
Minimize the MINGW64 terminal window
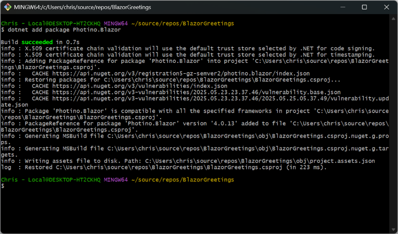(341, 7)
